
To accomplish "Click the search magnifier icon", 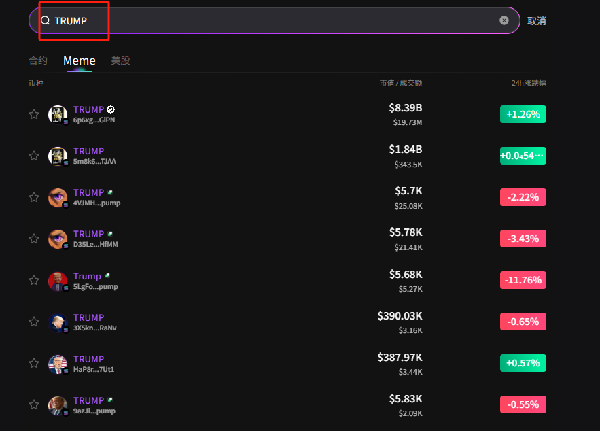I will [x=45, y=20].
